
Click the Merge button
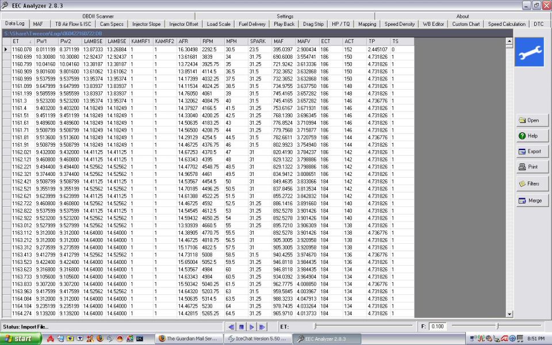[532, 201]
